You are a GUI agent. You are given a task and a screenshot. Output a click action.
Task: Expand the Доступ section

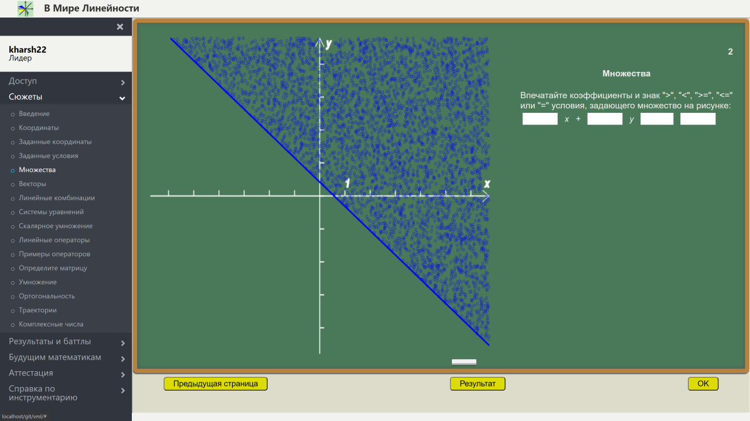click(x=66, y=81)
